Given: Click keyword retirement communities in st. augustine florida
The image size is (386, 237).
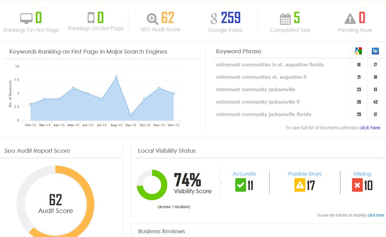Looking at the screenshot, I should (270, 65).
